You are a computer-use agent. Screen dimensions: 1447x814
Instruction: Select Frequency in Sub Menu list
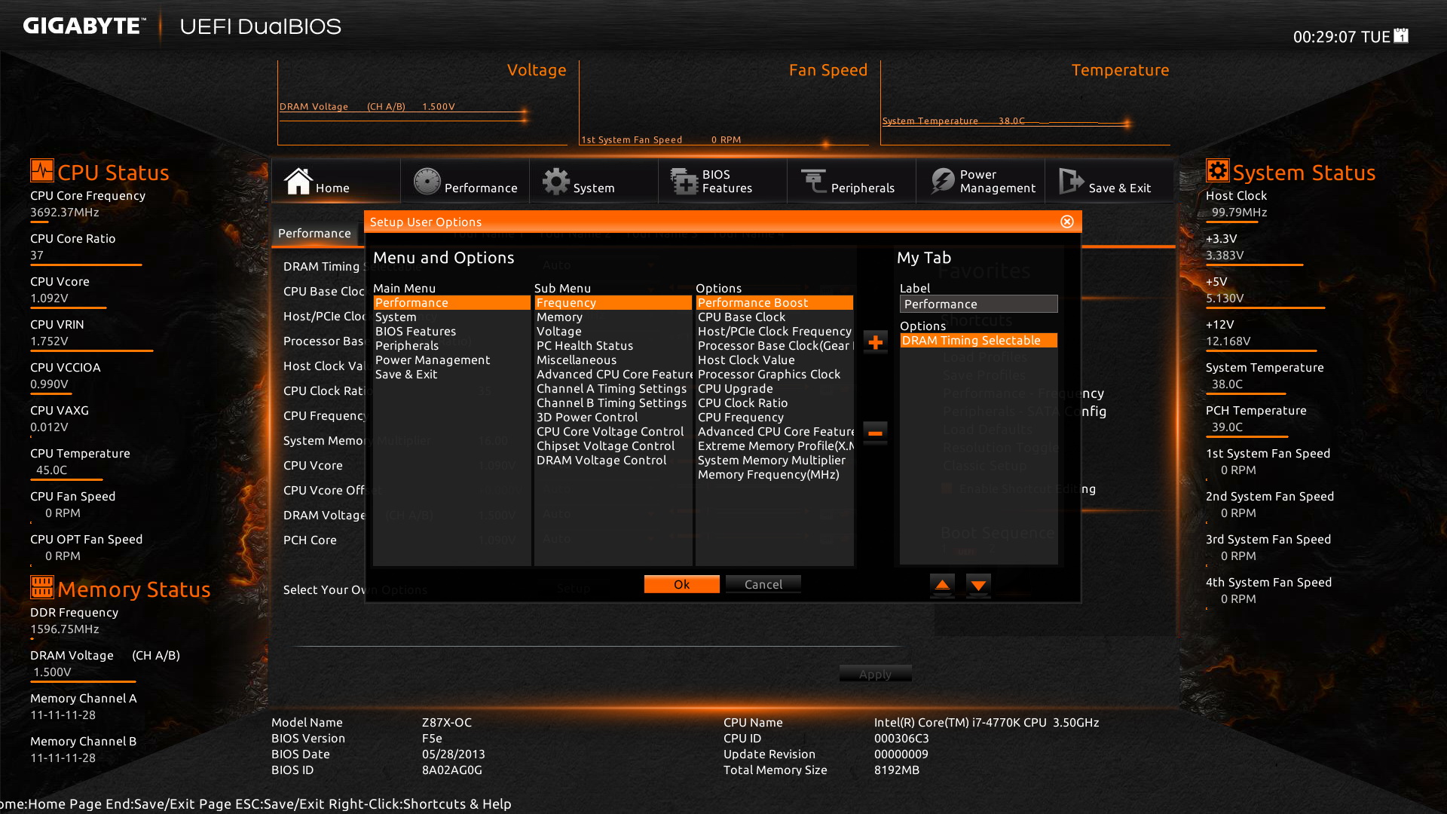613,302
